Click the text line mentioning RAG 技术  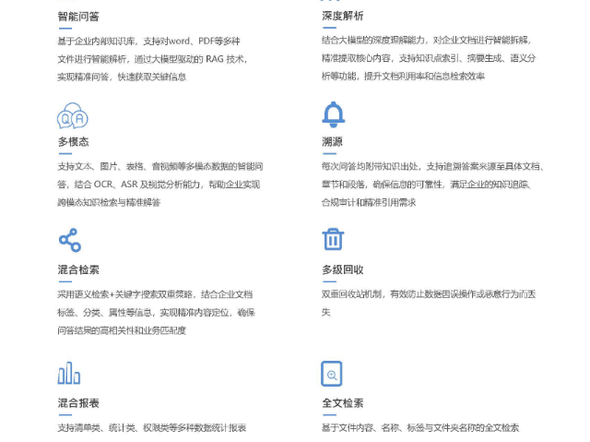point(152,59)
